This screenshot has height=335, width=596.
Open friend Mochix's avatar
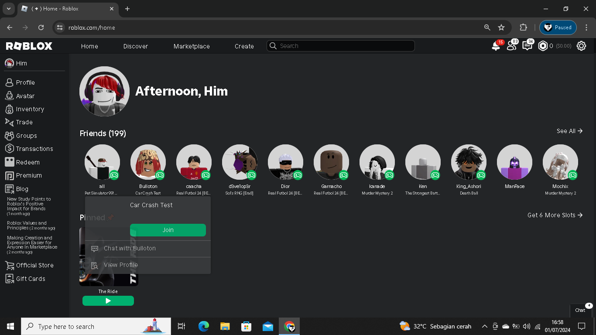[x=560, y=162]
